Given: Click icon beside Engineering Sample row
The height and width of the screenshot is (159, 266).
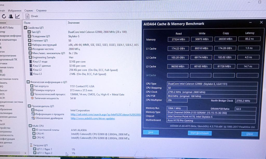Looking at the screenshot, I should click(30, 57).
